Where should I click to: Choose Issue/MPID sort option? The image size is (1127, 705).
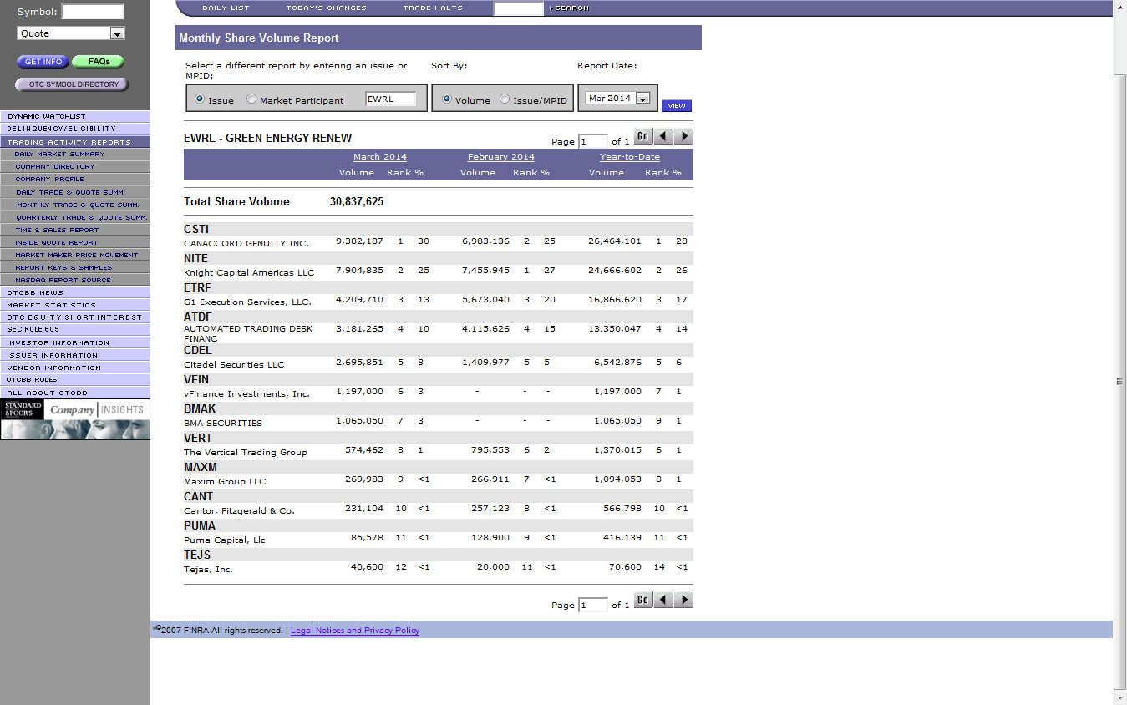tap(505, 99)
